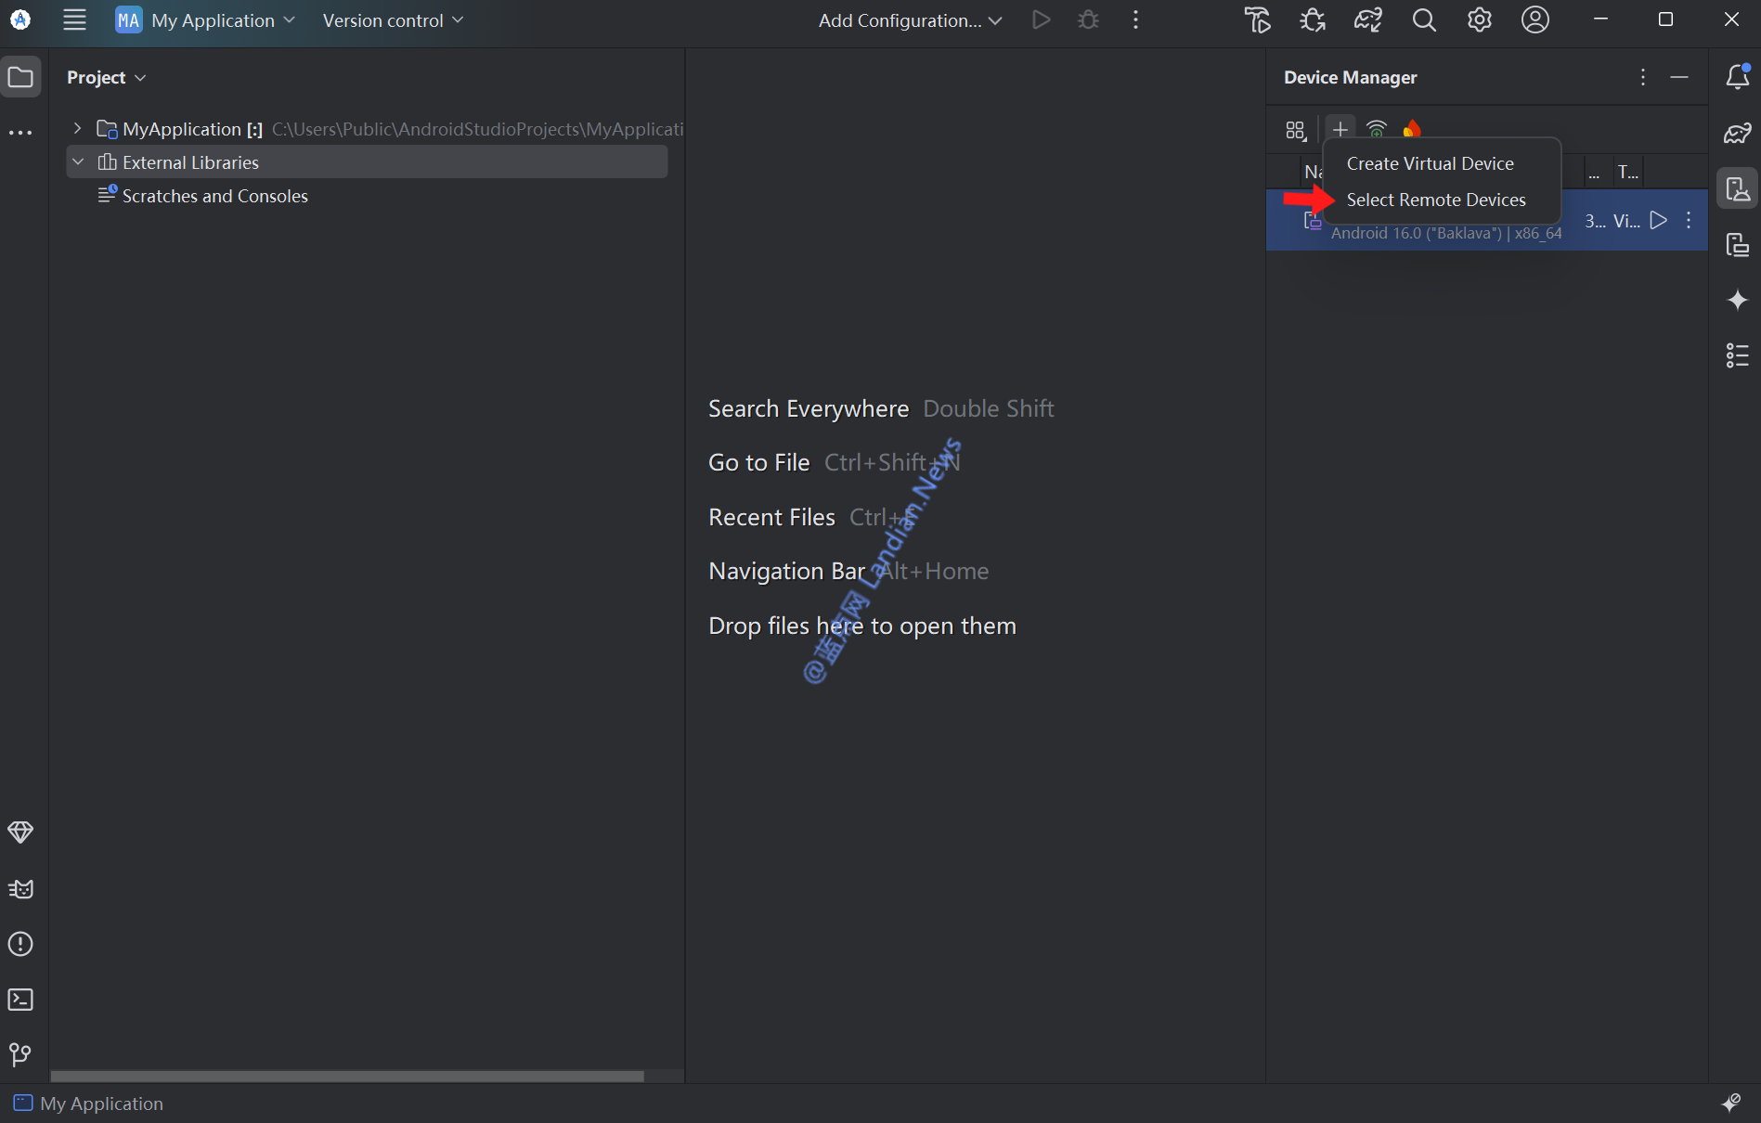Open the Problems tool window icon
Screen dimensions: 1761x1123
(x=20, y=945)
